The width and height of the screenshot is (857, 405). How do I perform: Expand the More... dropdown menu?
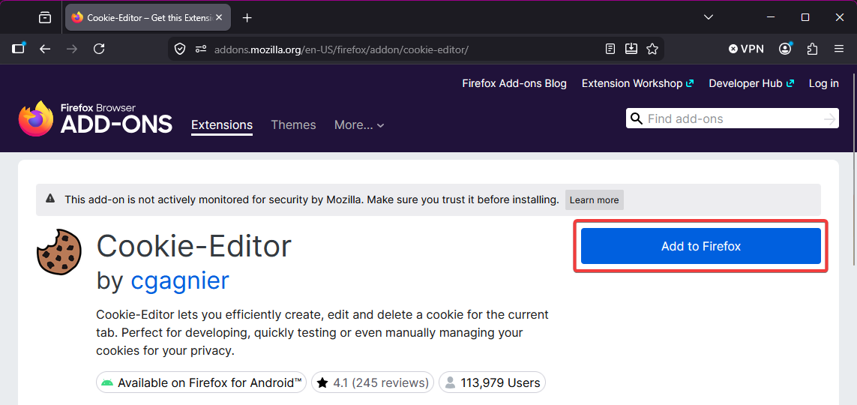(359, 125)
